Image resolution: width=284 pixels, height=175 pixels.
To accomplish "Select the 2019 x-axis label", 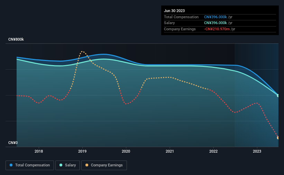I will [82, 151].
